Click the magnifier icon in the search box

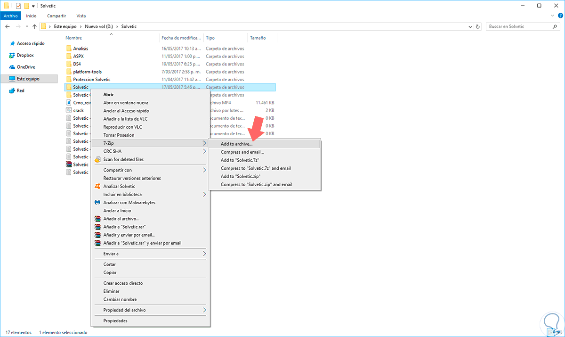(555, 26)
